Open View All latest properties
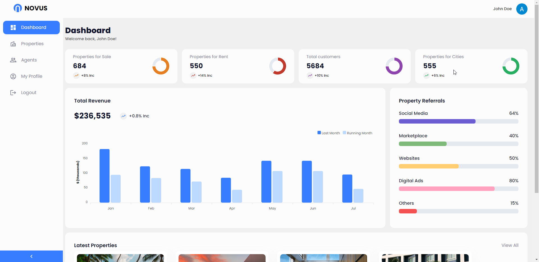The width and height of the screenshot is (539, 262). tap(510, 245)
